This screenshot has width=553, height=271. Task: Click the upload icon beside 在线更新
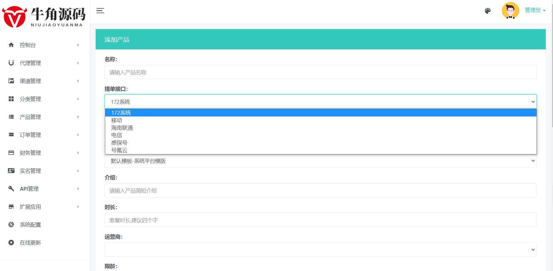click(x=11, y=243)
